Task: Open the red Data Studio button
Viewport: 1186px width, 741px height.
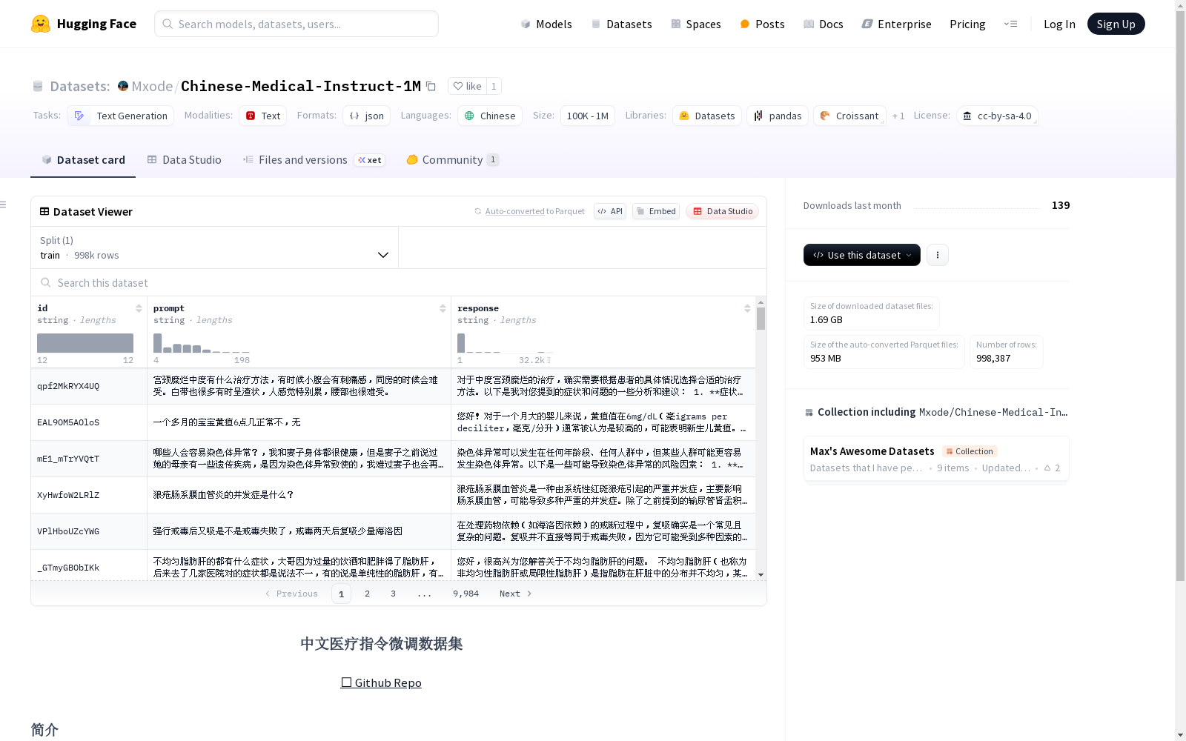Action: (723, 211)
